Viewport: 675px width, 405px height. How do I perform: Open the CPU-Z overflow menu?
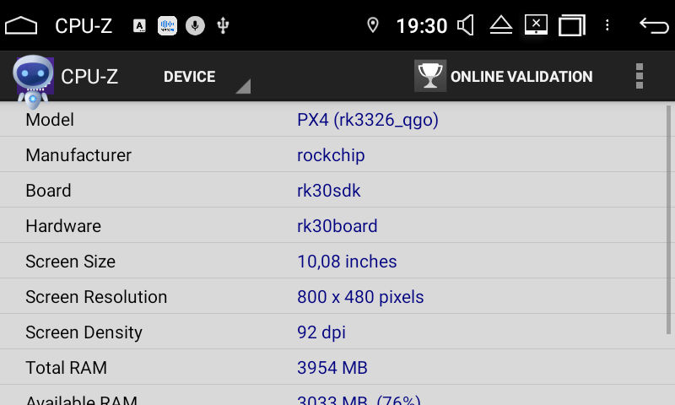click(x=640, y=76)
